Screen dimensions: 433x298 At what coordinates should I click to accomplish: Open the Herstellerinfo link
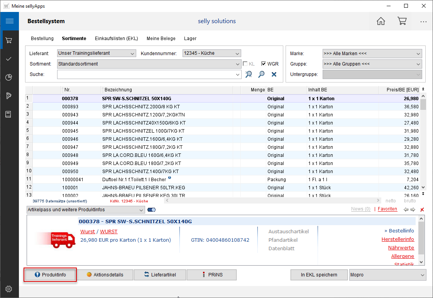[397, 239]
